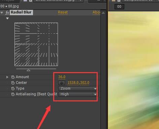Screen dimensions: 159x129
Task: Collapse the Radial Blur effect twirl arrow
Action: [x=2, y=12]
